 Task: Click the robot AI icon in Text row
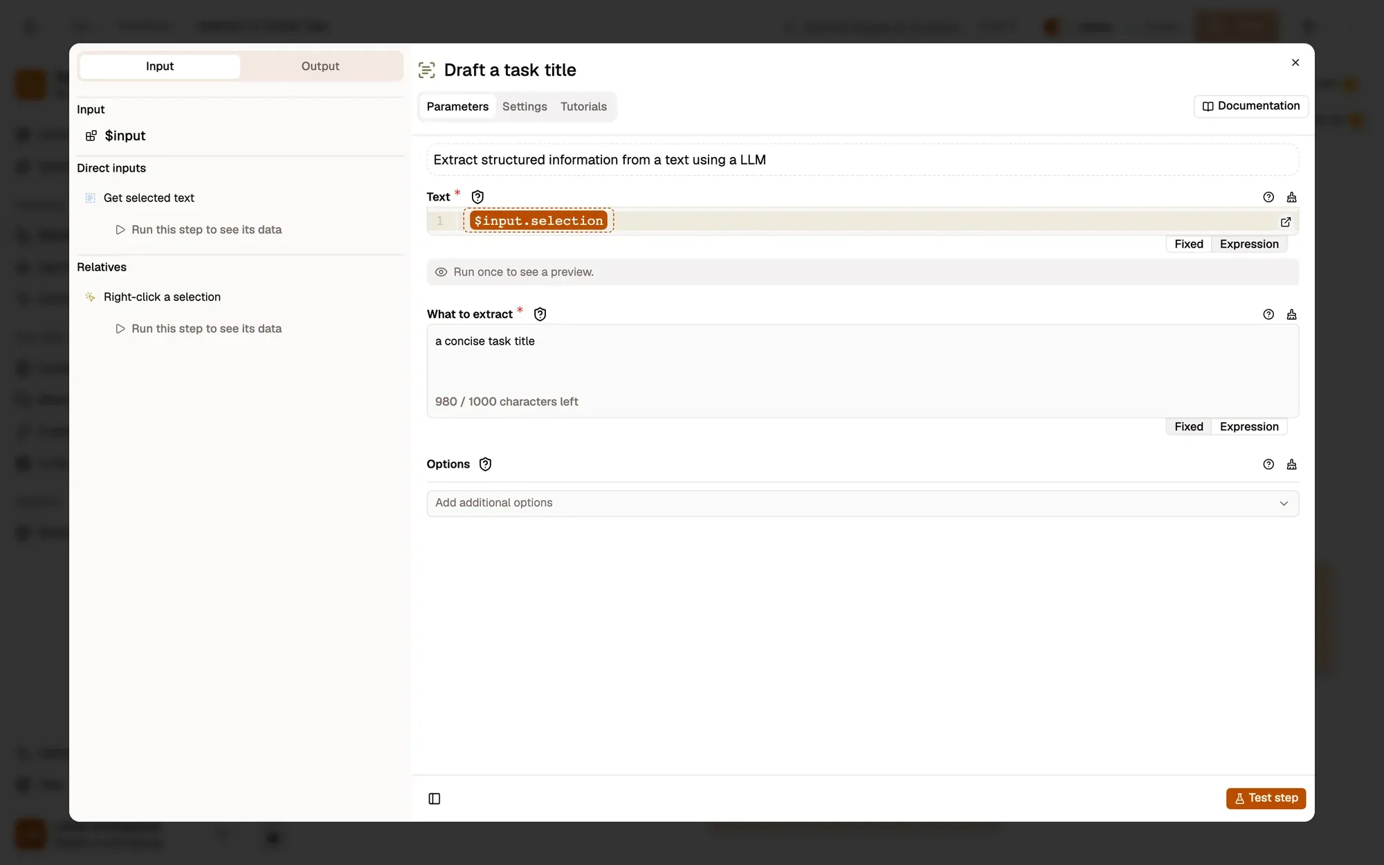1291,197
